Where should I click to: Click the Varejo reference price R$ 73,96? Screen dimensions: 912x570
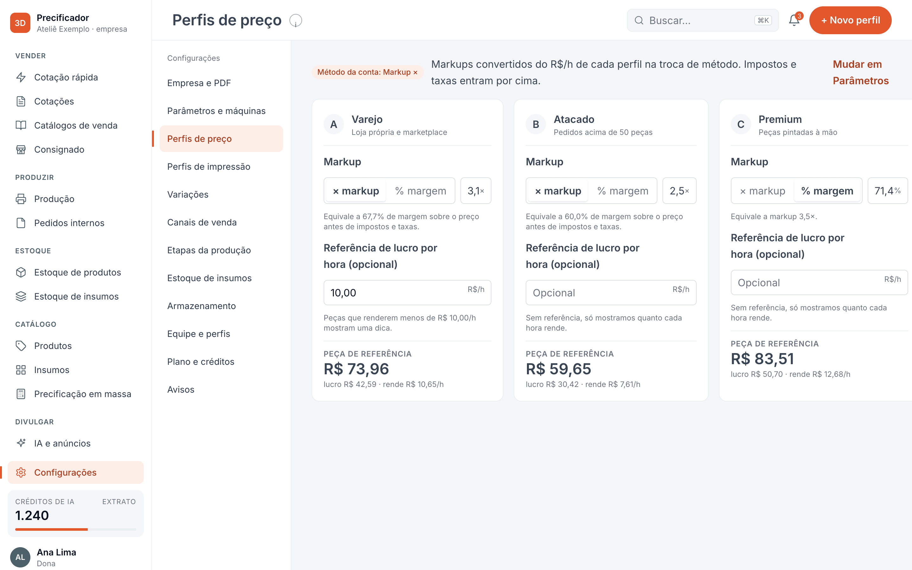point(356,369)
